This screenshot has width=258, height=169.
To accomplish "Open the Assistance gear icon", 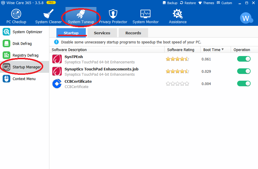I will 177,14.
